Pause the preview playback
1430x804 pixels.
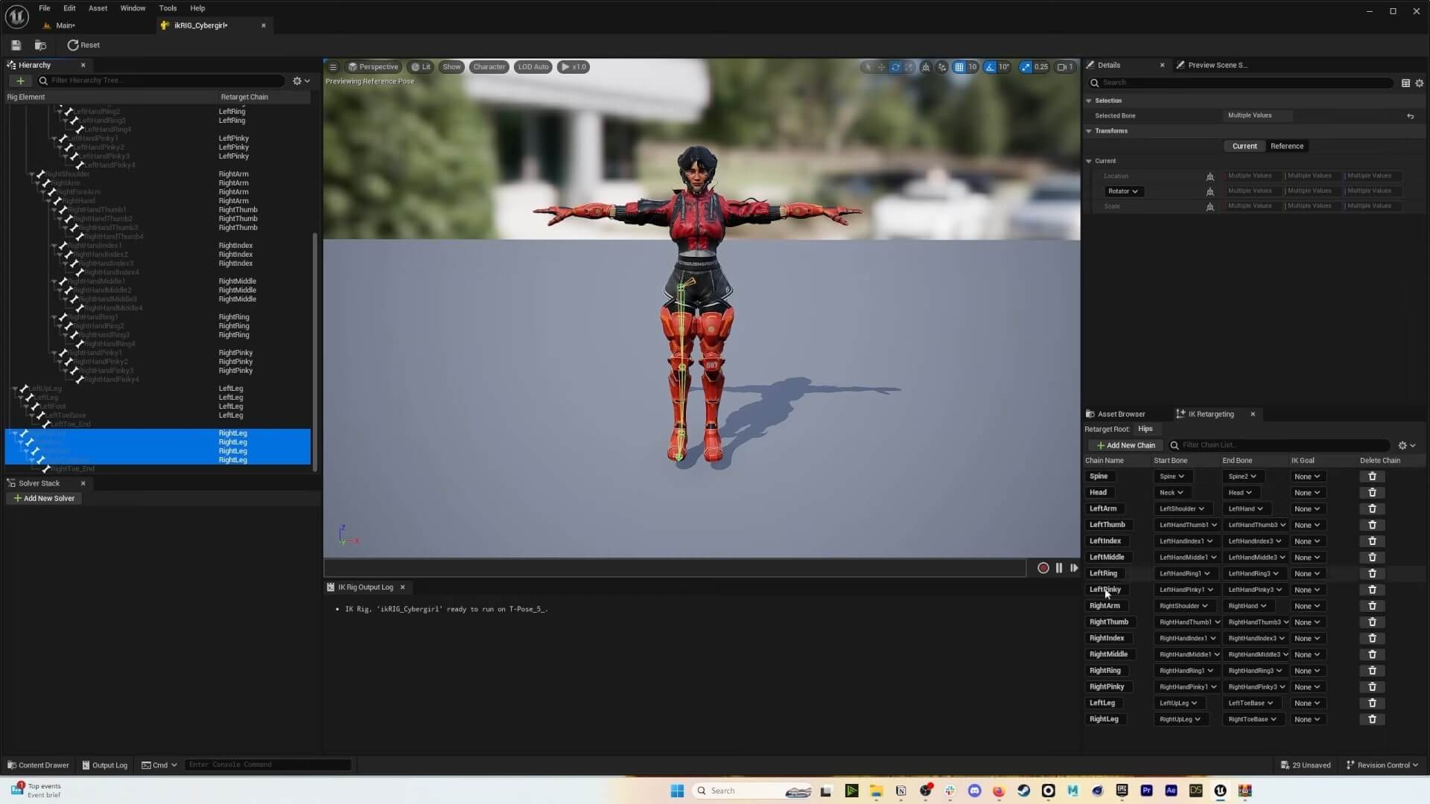[x=1058, y=568]
